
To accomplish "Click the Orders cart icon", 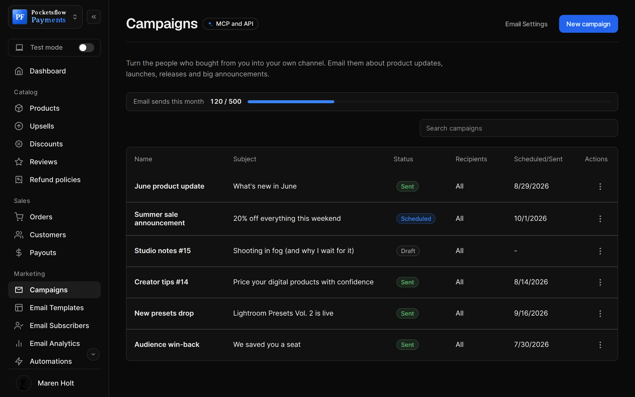I will pyautogui.click(x=19, y=217).
